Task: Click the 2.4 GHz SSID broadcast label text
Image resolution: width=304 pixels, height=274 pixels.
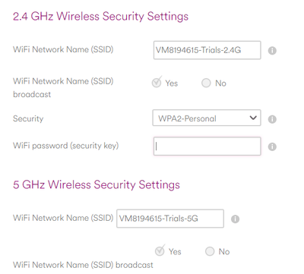Action: click(x=63, y=88)
